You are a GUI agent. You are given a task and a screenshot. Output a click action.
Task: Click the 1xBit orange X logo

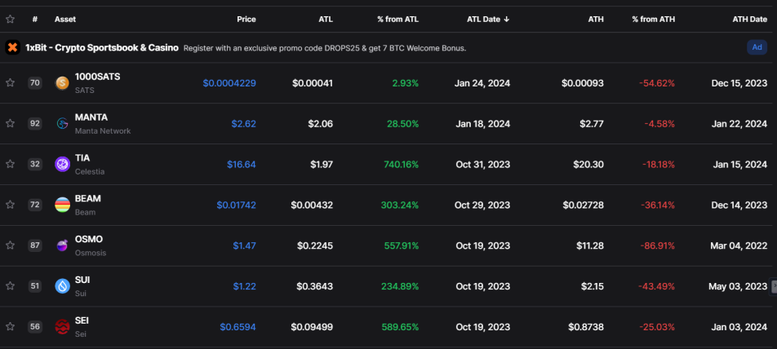click(x=12, y=47)
